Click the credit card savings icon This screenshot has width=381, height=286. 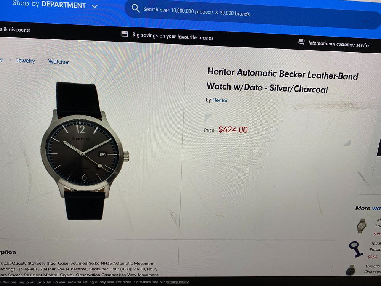pos(125,34)
